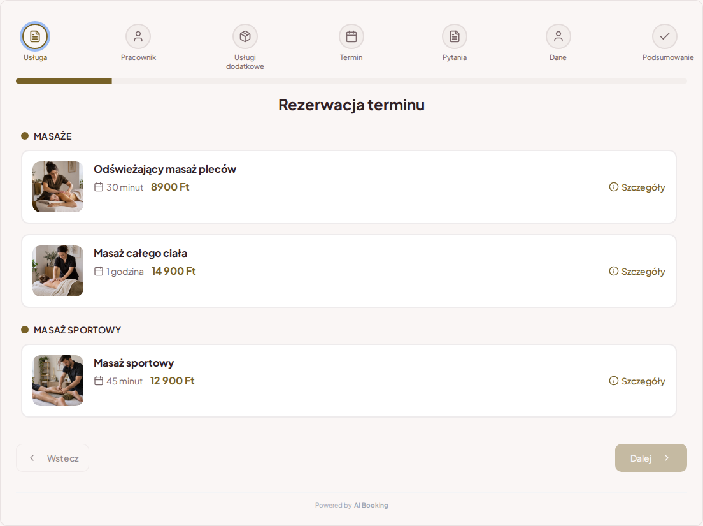Go to Podsumowanie checkmark icon
The width and height of the screenshot is (703, 526).
point(664,36)
